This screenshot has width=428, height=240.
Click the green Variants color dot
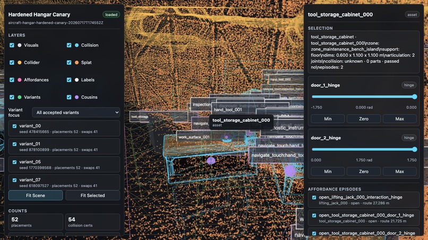19,97
